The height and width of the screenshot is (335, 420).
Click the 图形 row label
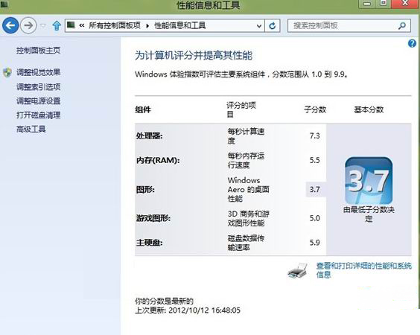pyautogui.click(x=145, y=190)
